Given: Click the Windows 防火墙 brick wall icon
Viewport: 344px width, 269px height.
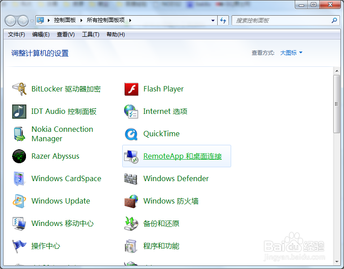Looking at the screenshot, I should click(x=131, y=201).
